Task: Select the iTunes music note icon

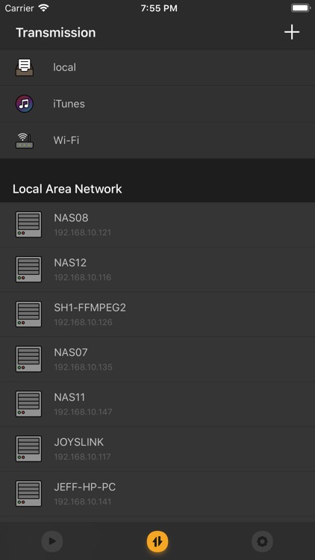Action: coord(25,104)
